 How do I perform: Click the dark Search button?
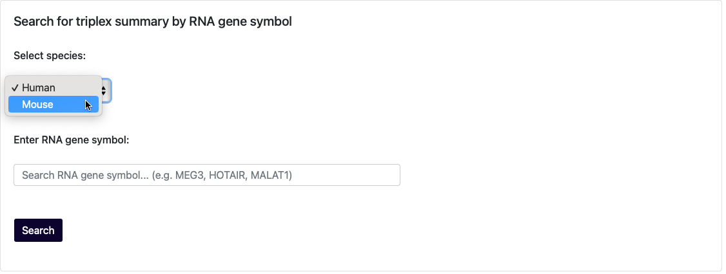point(38,230)
